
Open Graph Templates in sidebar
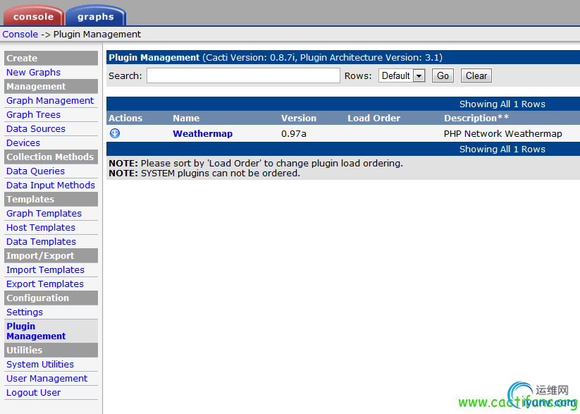coord(44,213)
